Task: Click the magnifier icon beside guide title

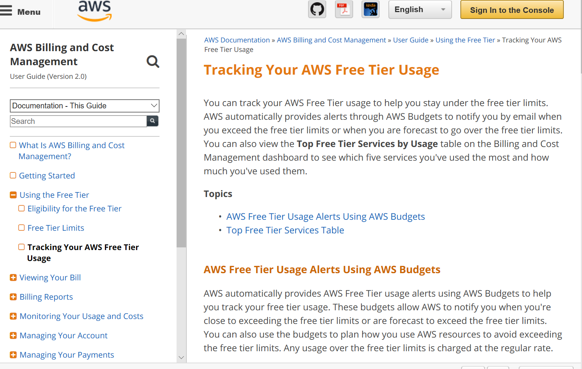Action: [x=153, y=61]
